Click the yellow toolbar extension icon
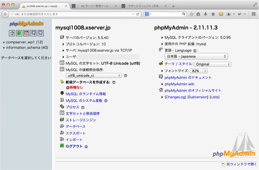This screenshot has width=259, height=170. pyautogui.click(x=221, y=14)
